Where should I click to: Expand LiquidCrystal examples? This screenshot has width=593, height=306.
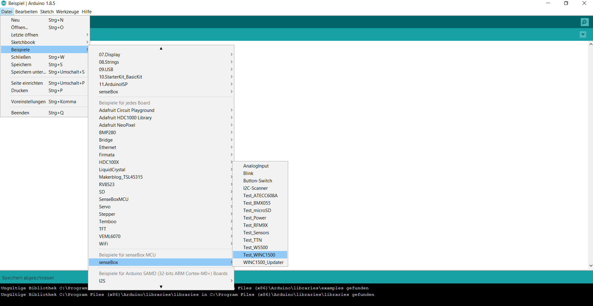[x=161, y=170]
